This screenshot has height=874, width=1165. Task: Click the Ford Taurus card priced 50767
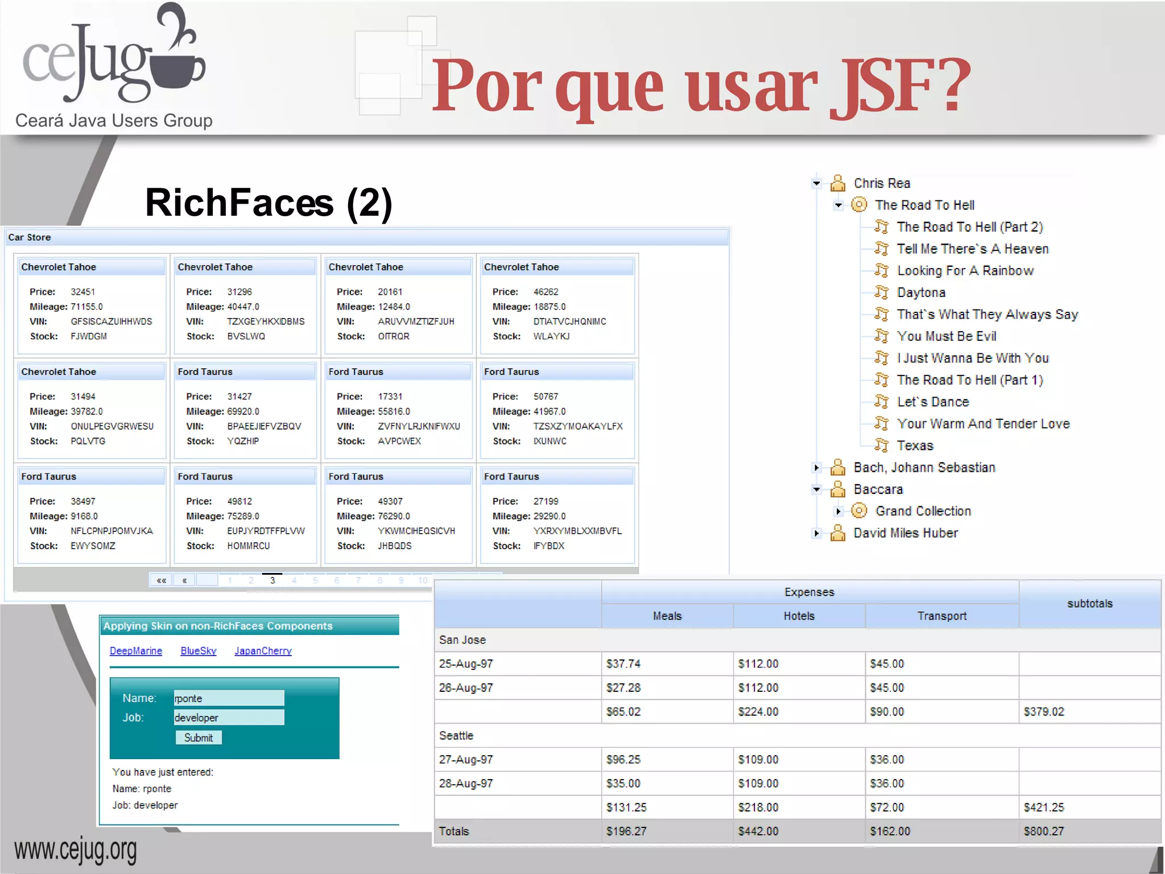(557, 410)
